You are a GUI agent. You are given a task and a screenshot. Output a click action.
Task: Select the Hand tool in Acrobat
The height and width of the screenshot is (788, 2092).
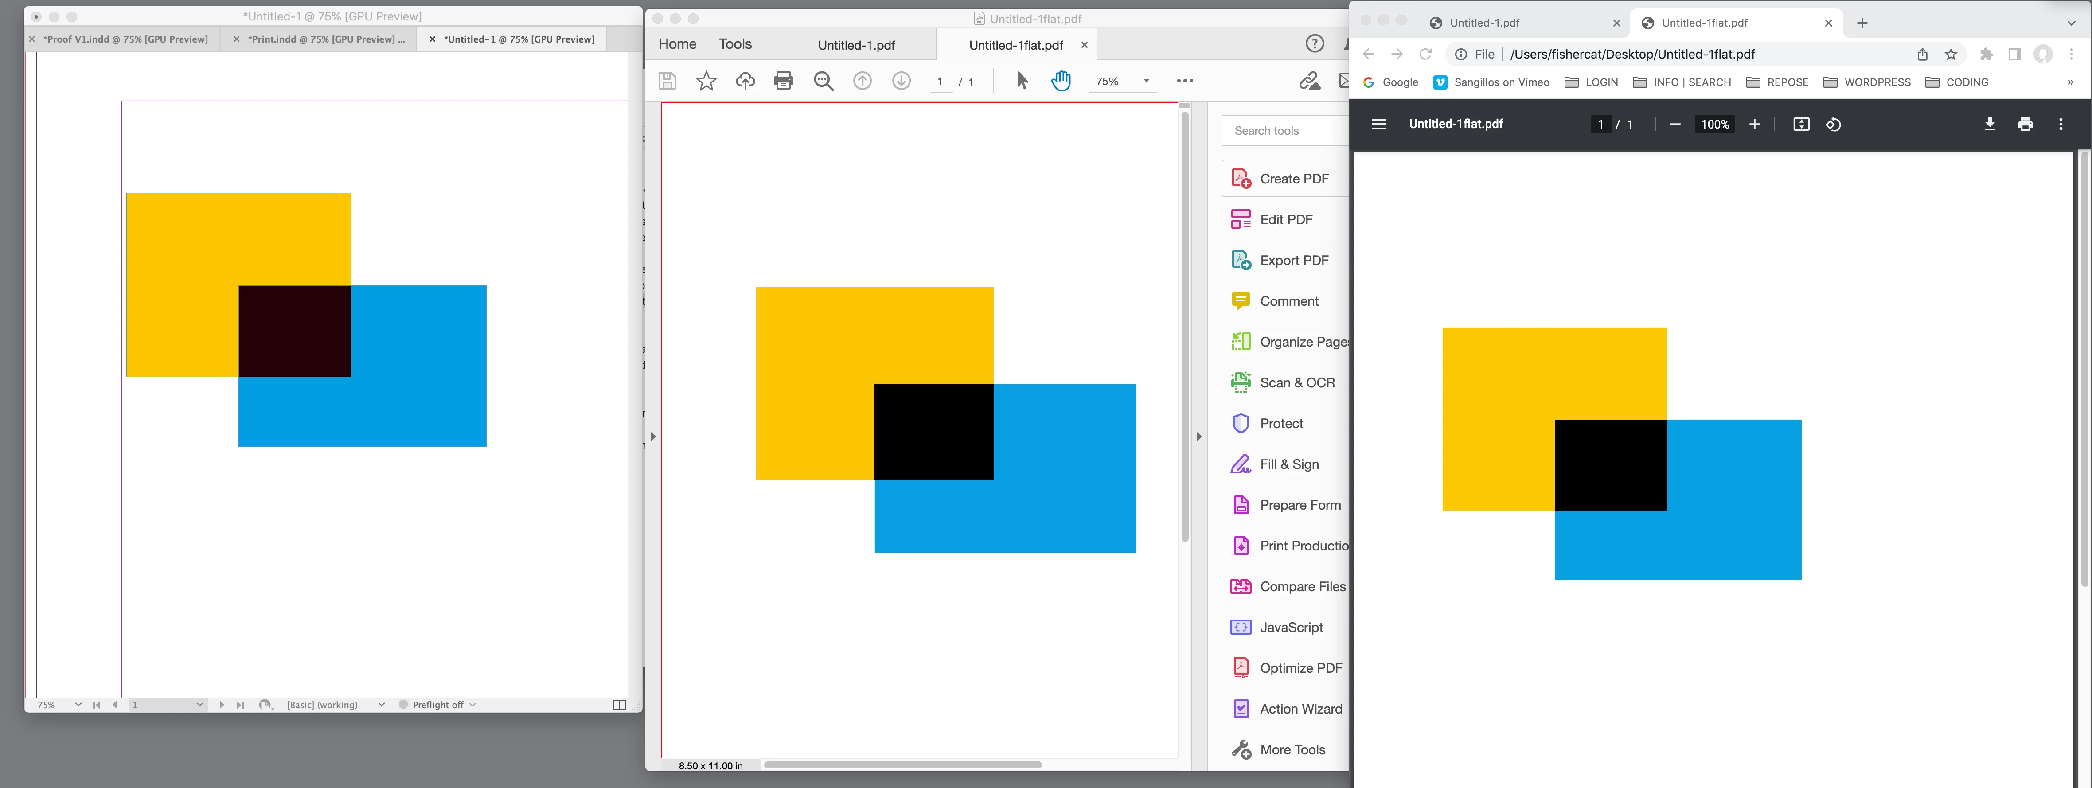(1061, 80)
